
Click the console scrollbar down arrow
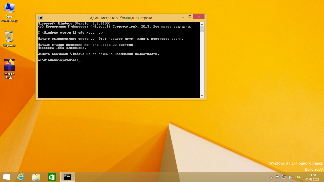coord(202,96)
